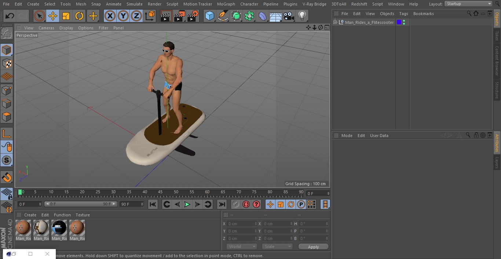Viewport: 501px width, 259px height.
Task: Switch to Edges mode
Action: [7, 104]
